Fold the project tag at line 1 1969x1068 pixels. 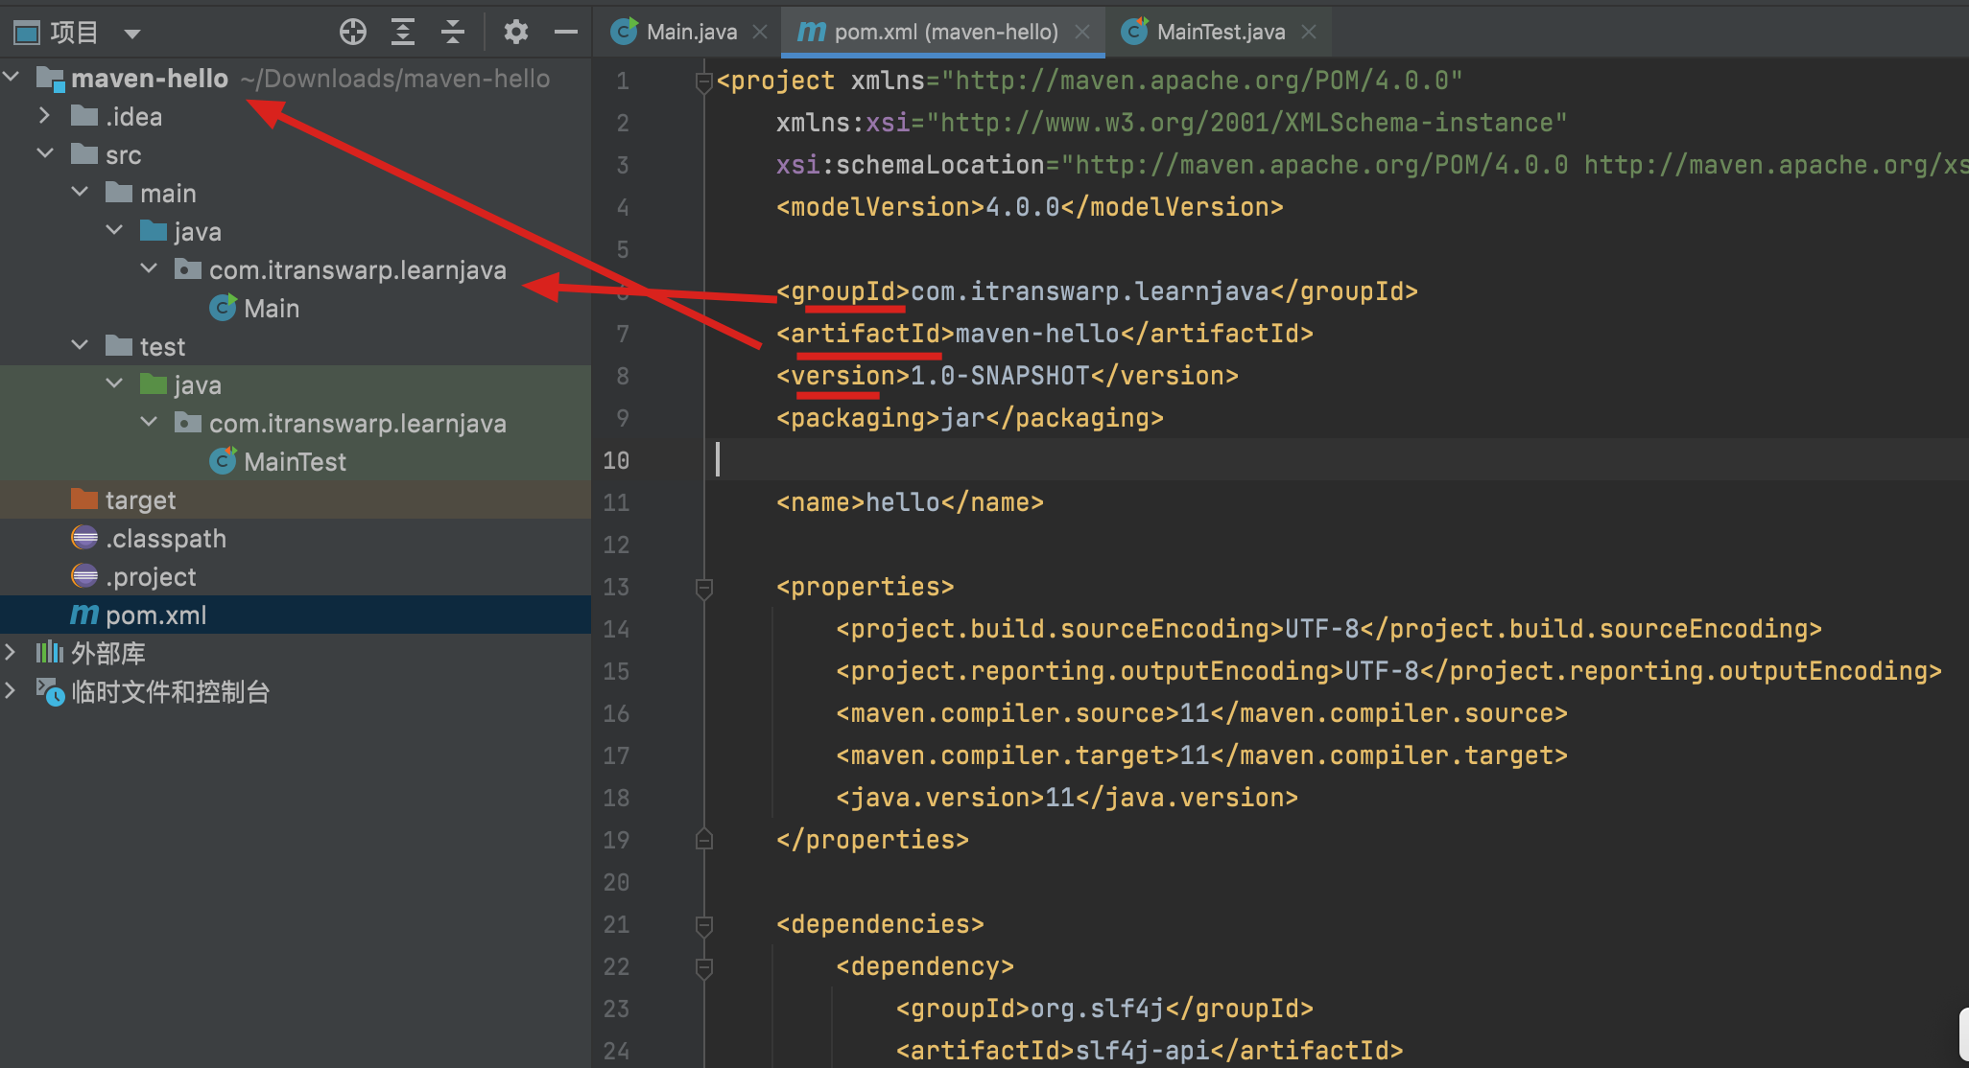pos(703,81)
